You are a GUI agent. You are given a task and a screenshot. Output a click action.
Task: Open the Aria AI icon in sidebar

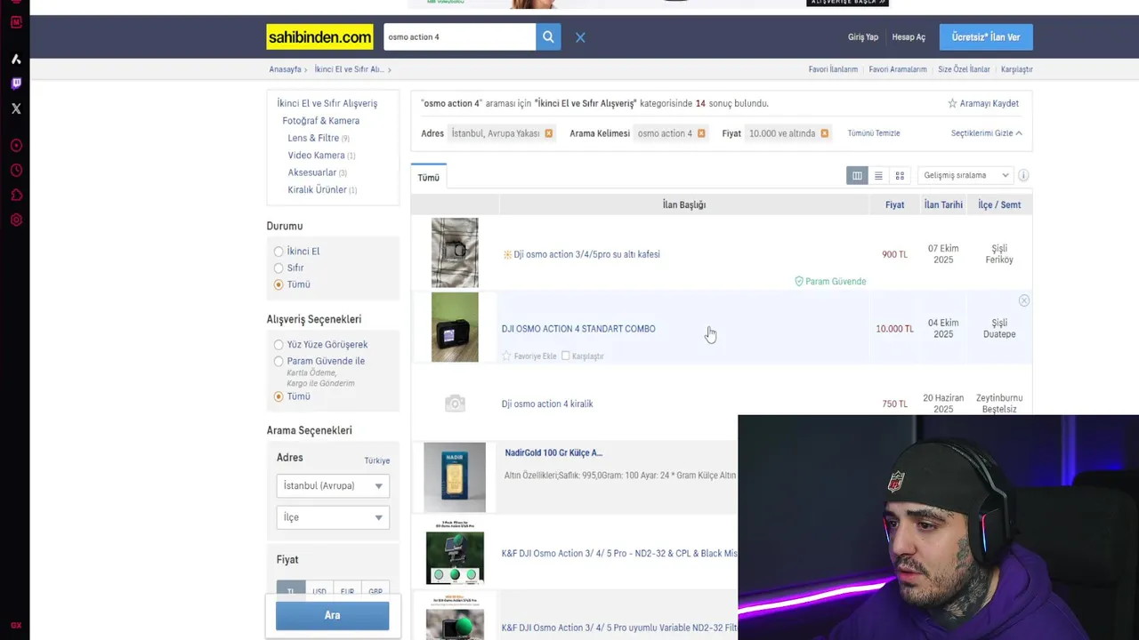(x=16, y=59)
